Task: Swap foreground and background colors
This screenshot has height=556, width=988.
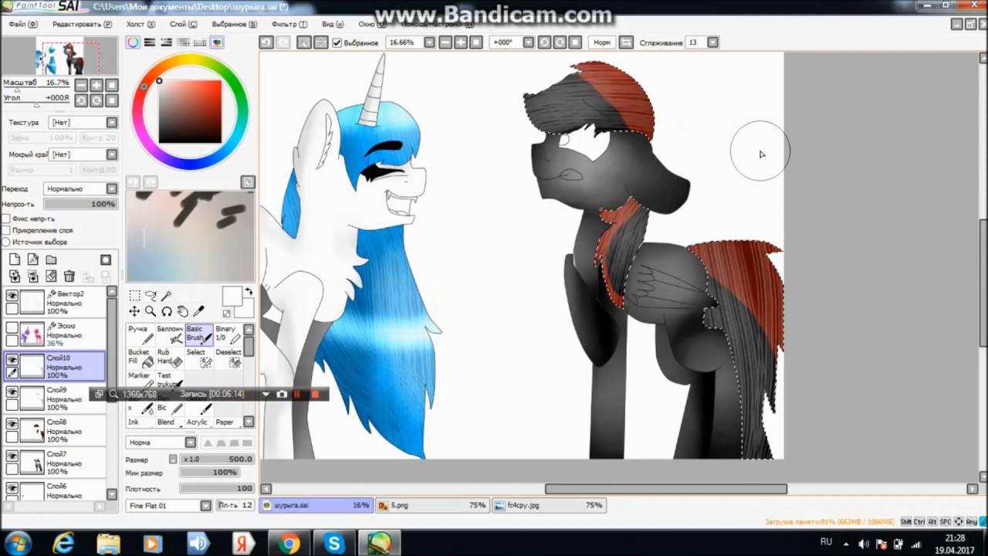Action: pyautogui.click(x=249, y=292)
